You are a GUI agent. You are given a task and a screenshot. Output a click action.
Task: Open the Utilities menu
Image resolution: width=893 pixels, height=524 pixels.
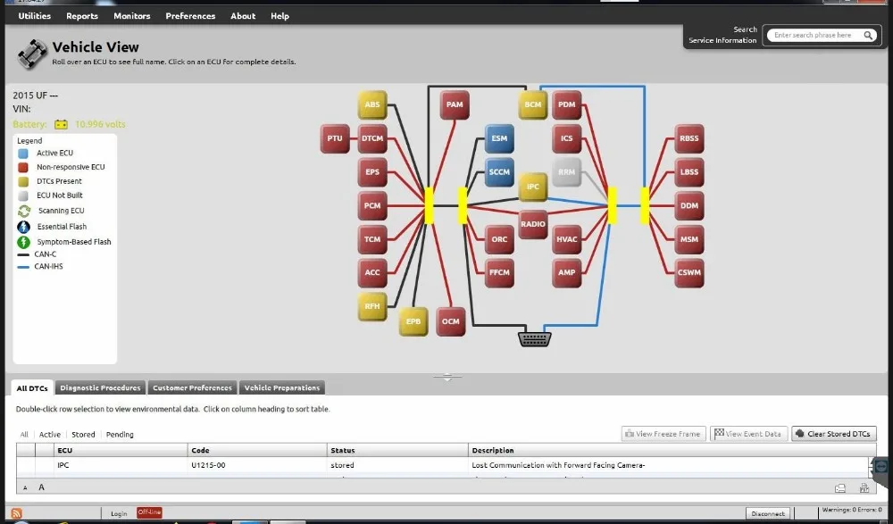tap(34, 16)
